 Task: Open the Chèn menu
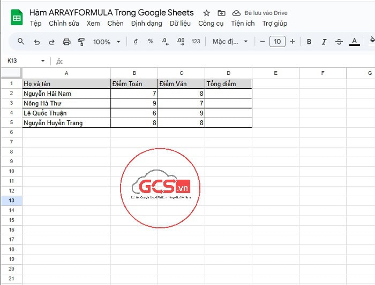coord(115,24)
